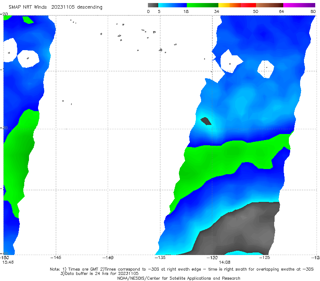The height and width of the screenshot is (281, 320).
Task: Click the date '20231105' in the title
Action: pyautogui.click(x=63, y=7)
